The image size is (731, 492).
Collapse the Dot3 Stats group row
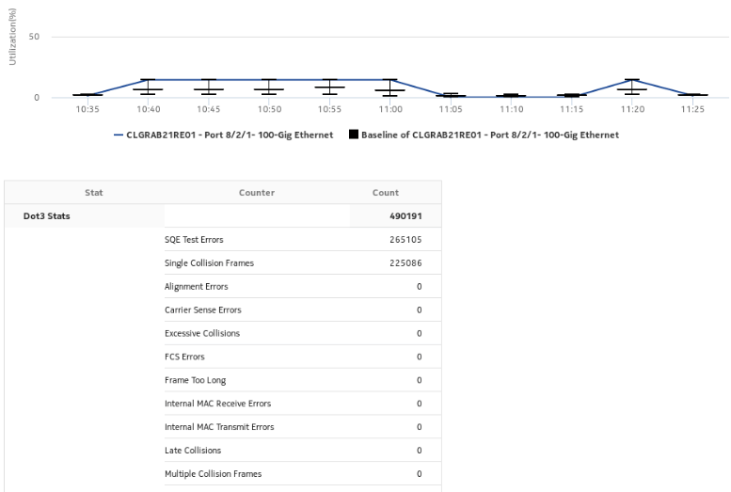(47, 215)
